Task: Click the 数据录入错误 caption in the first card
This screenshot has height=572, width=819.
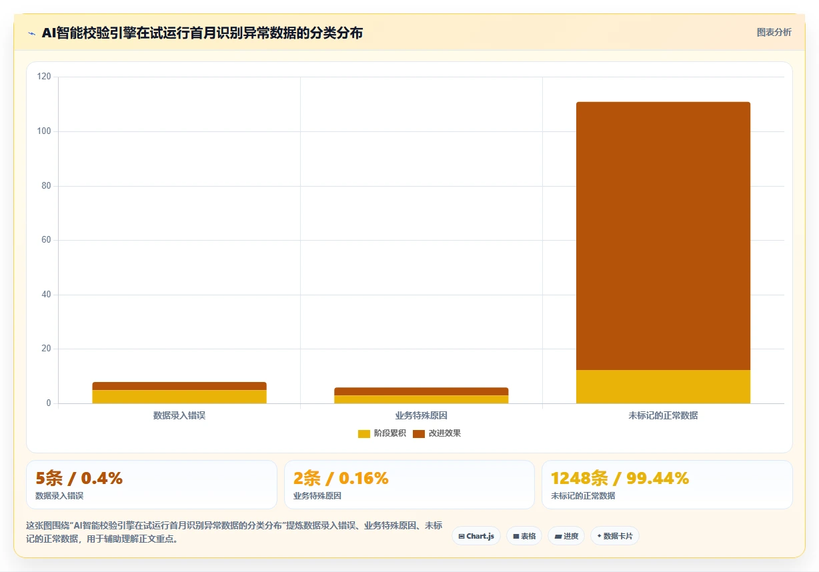Action: tap(59, 496)
